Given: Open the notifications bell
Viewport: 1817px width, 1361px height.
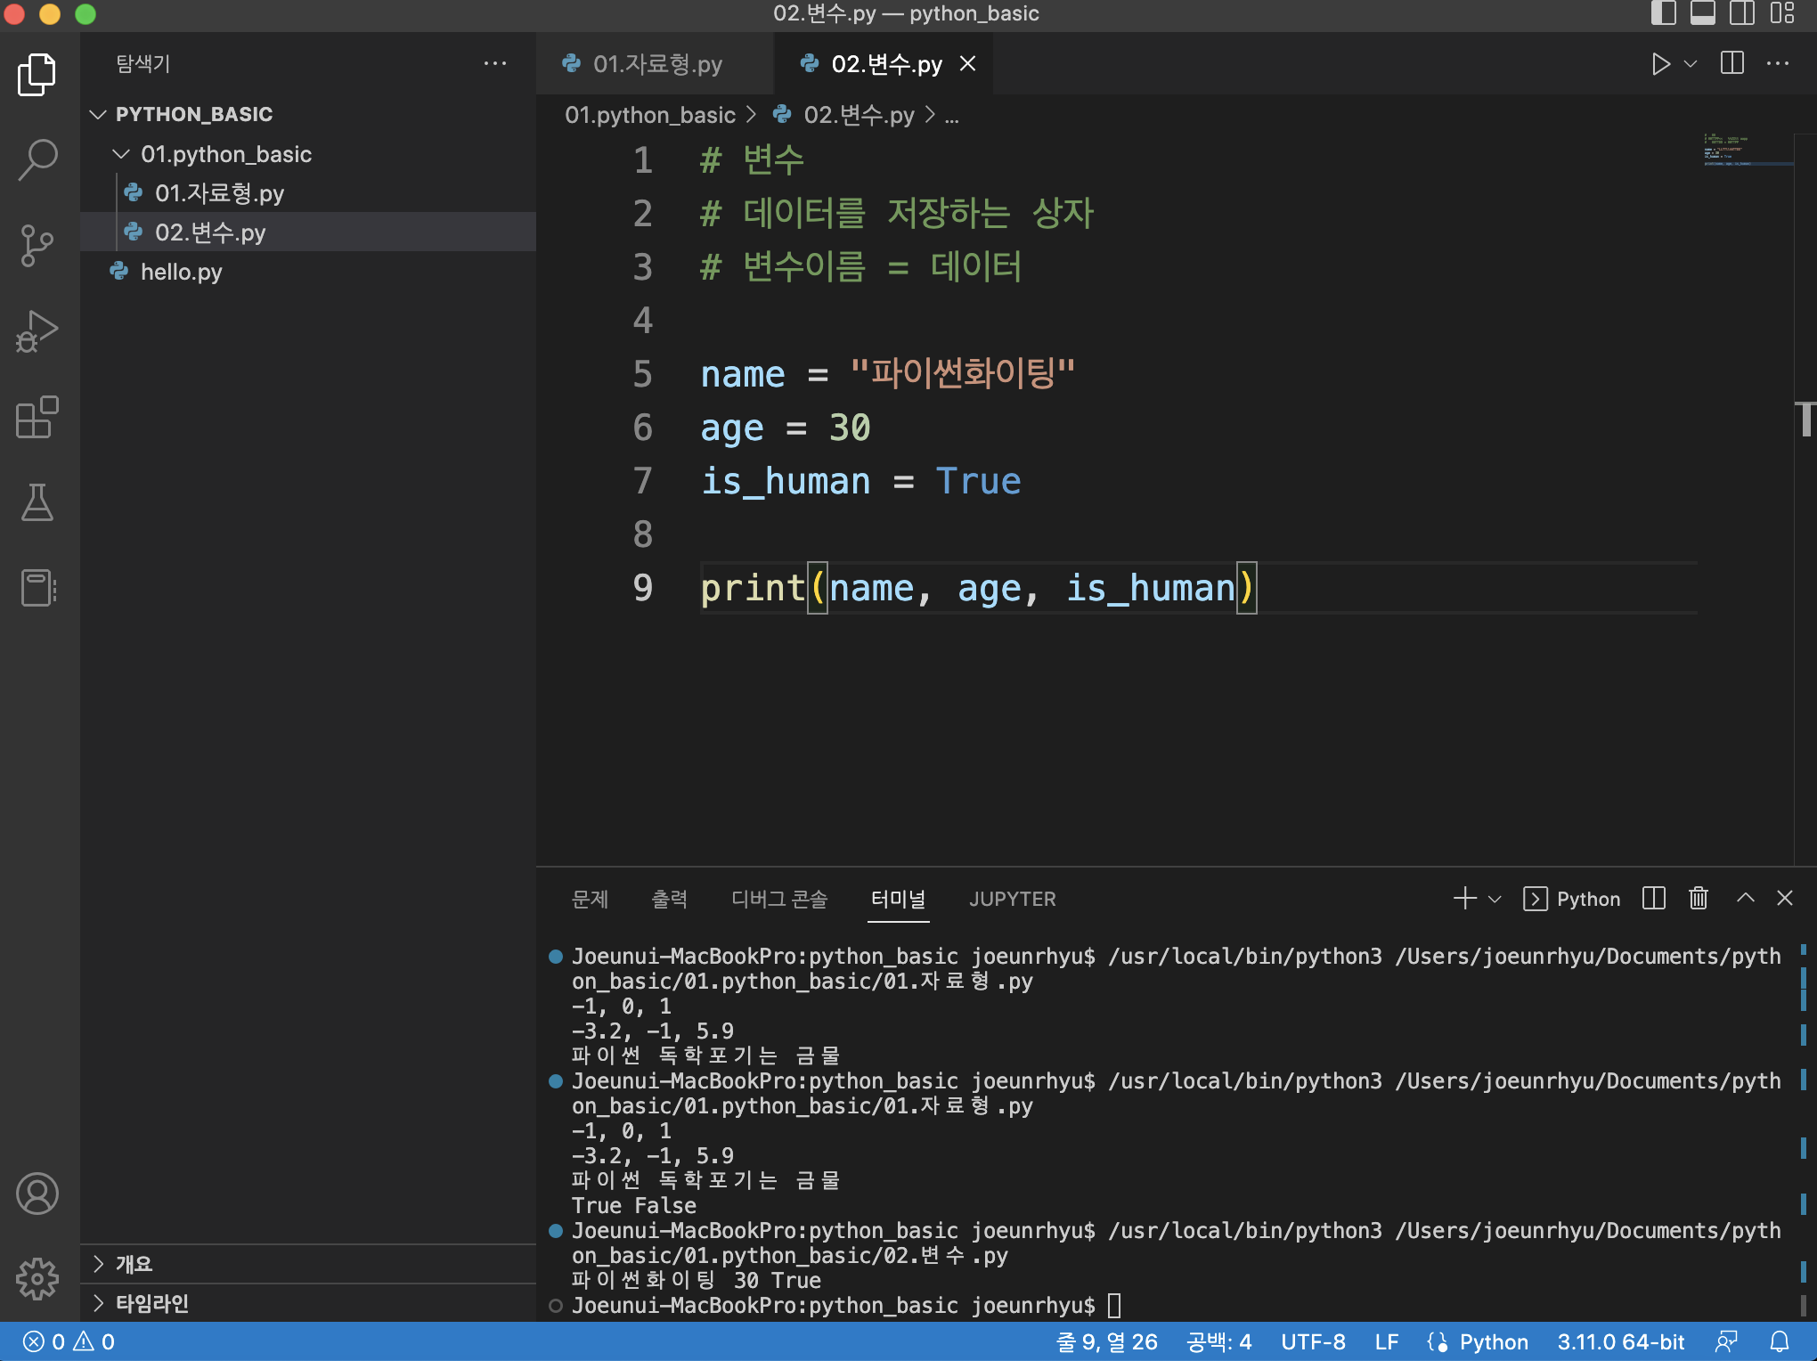Looking at the screenshot, I should click(x=1780, y=1341).
